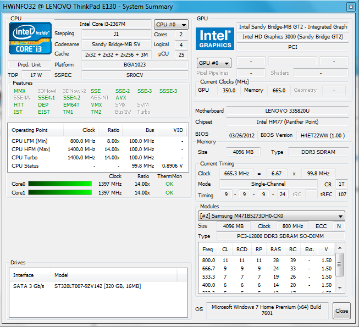Click the EM64T feature label
This screenshot has width=359, height=327.
coord(71,105)
